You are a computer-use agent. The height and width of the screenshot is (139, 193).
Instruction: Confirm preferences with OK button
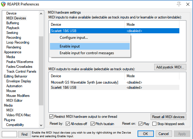pos(146,134)
